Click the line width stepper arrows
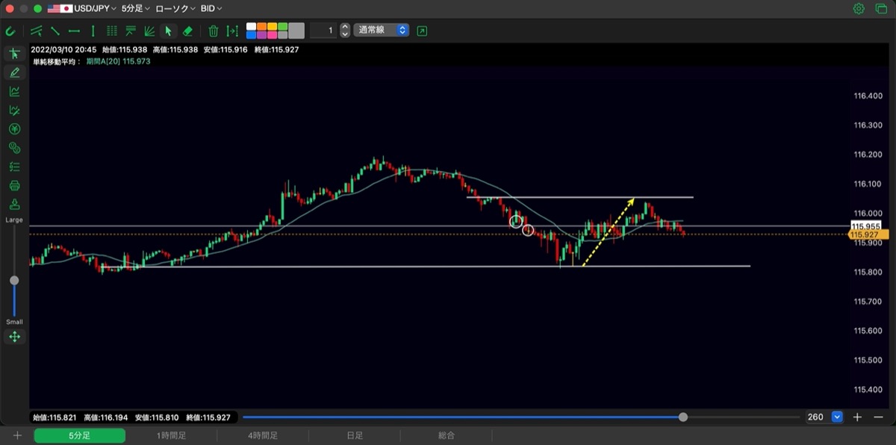 point(345,31)
